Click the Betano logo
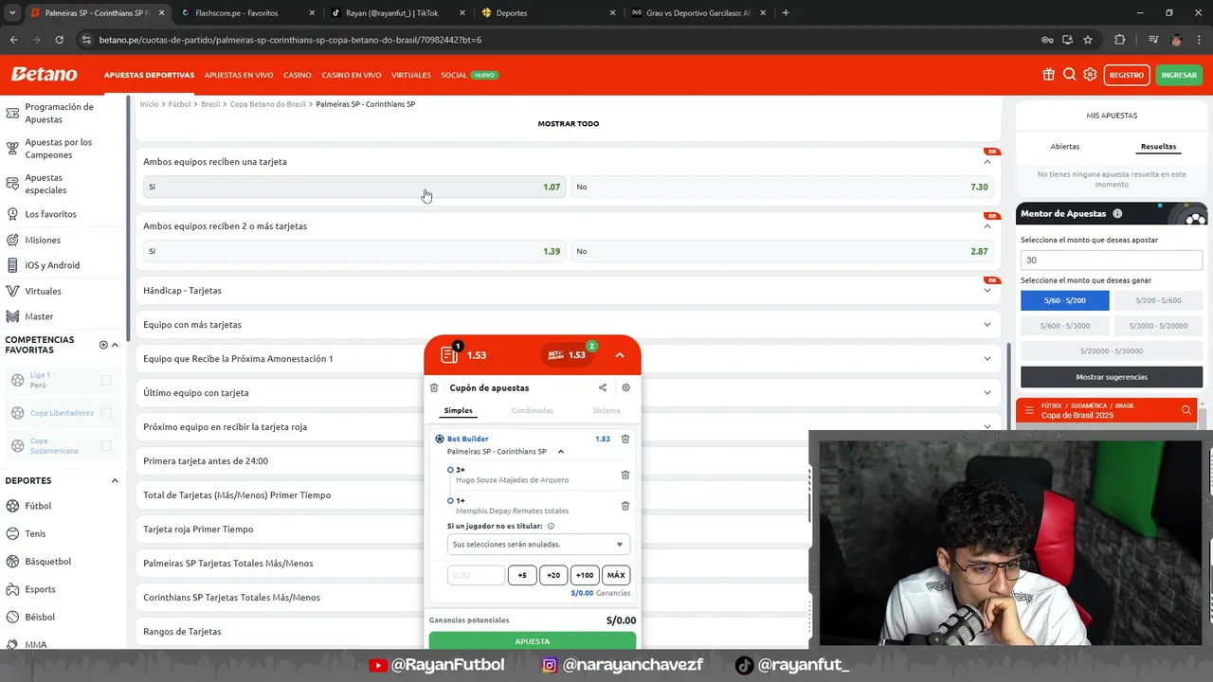This screenshot has height=682, width=1213. coord(44,74)
